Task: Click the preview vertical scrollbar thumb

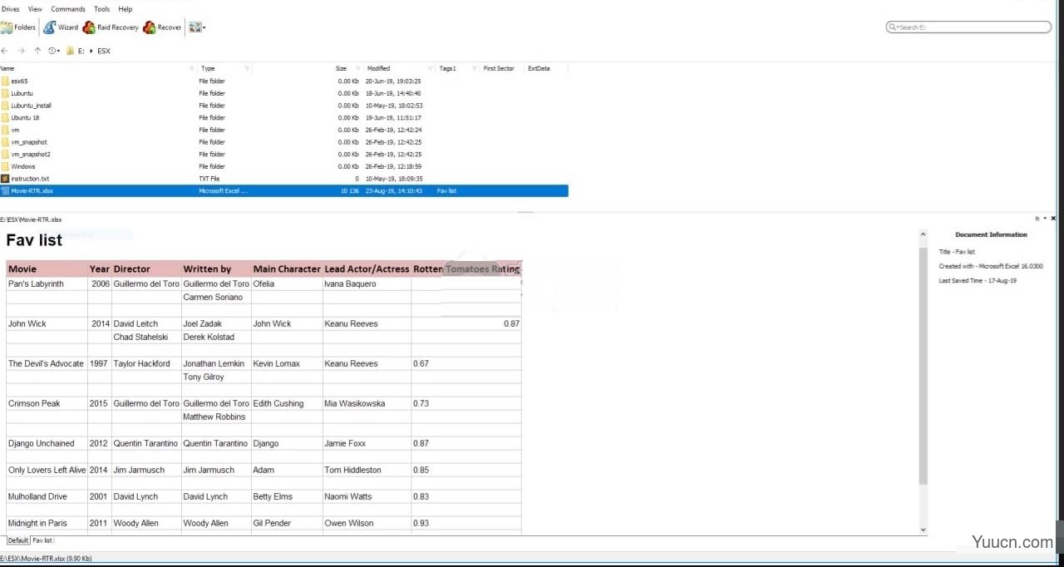Action: tap(923, 364)
